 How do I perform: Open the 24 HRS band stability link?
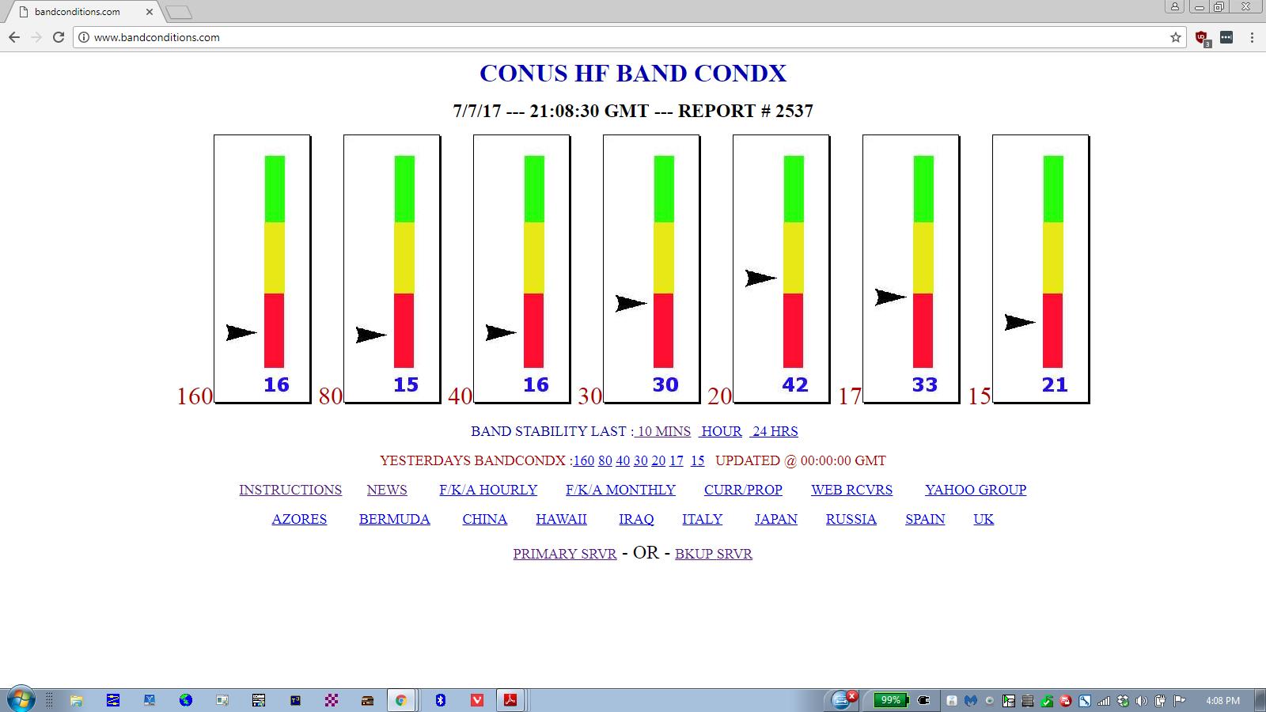[775, 431]
